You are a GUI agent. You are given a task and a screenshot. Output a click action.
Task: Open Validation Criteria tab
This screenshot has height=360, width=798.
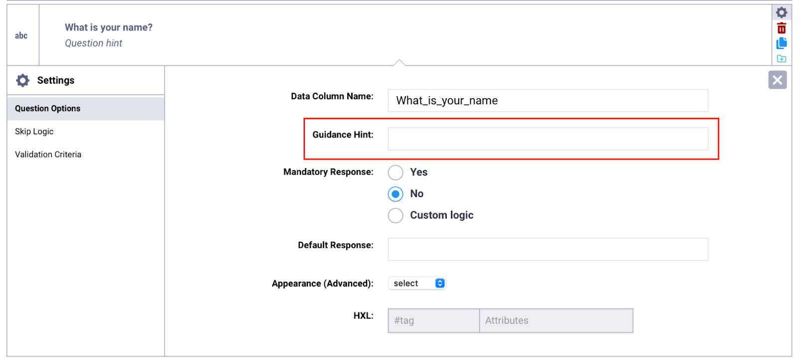(x=48, y=155)
